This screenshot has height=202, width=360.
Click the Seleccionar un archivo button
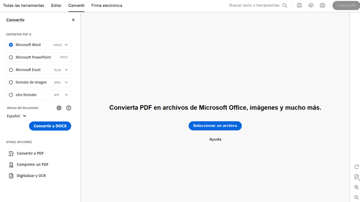215,126
